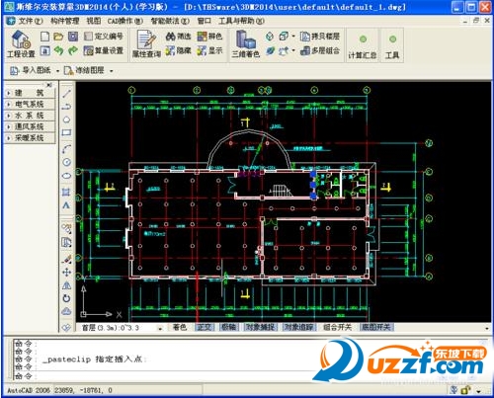Open 工程设置 project settings icon
Image resolution: width=494 pixels, height=398 pixels.
pyautogui.click(x=21, y=44)
